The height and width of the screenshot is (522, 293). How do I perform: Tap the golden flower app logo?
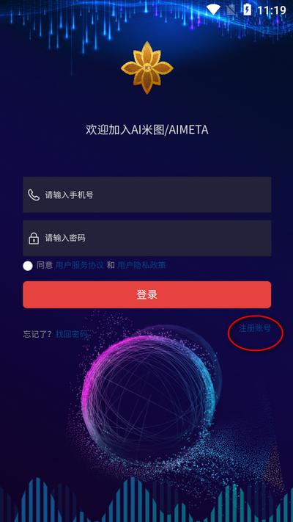point(146,68)
